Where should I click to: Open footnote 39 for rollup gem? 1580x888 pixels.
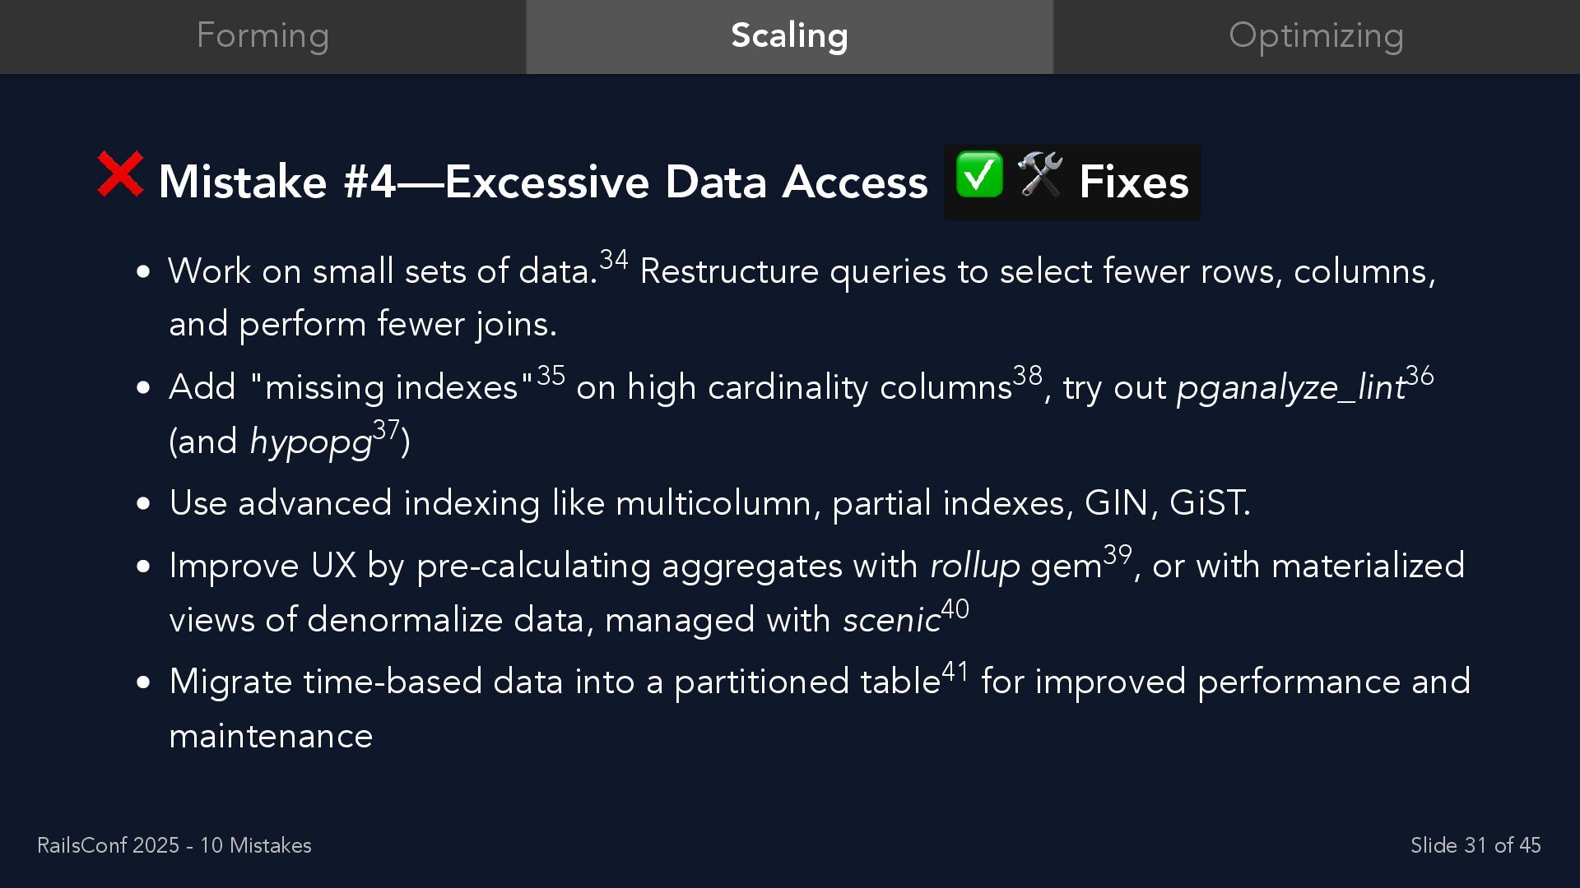(x=1118, y=555)
